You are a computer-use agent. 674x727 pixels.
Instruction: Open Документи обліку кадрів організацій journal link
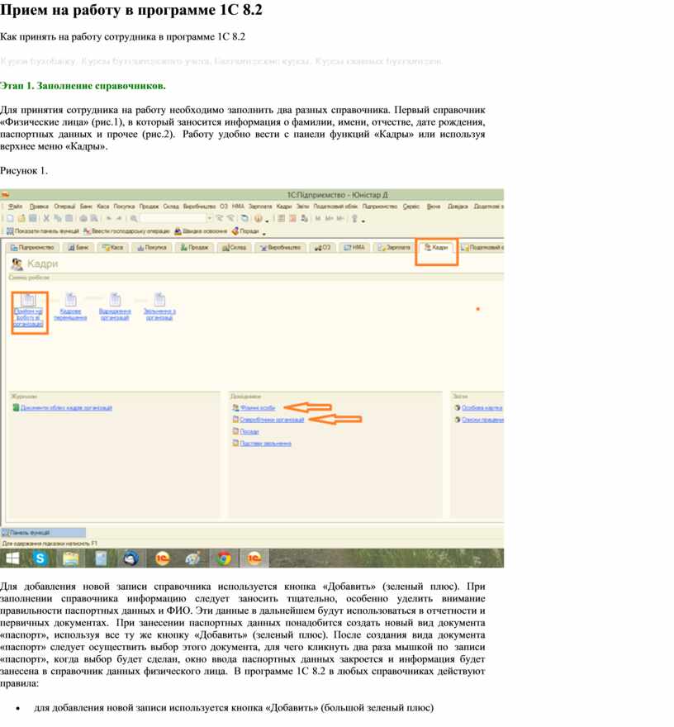pos(66,407)
